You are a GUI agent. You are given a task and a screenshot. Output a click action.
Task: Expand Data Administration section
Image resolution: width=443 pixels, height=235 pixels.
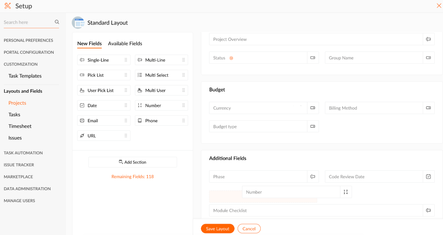click(x=27, y=189)
